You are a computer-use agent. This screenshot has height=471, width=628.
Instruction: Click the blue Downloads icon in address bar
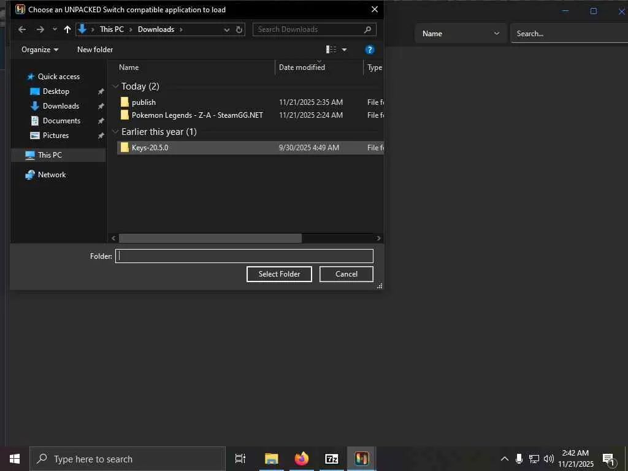coord(82,29)
